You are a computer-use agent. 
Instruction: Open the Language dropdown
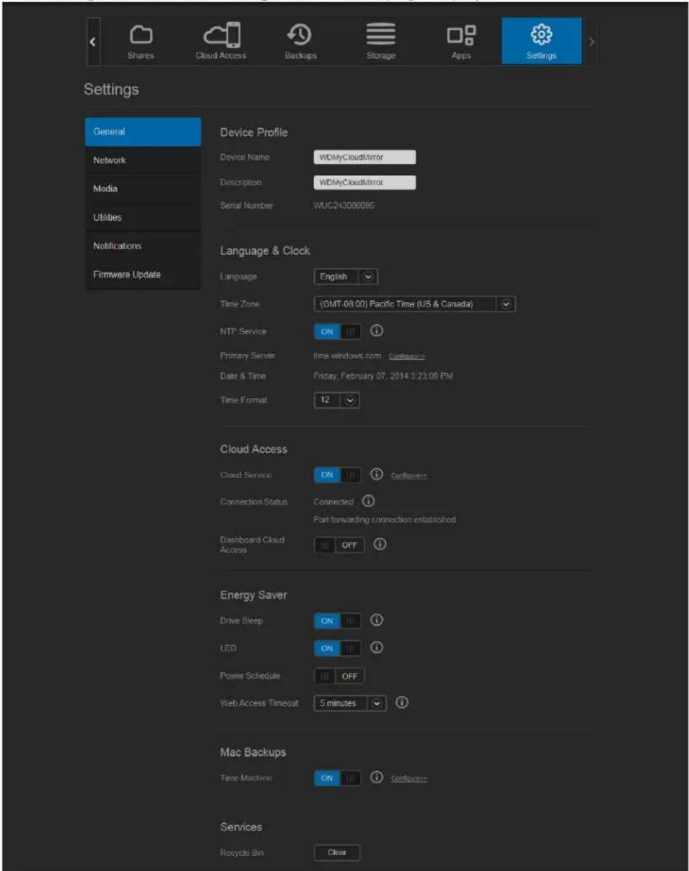click(346, 277)
